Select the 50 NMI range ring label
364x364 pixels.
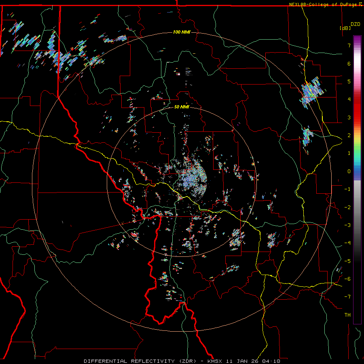pos(182,107)
